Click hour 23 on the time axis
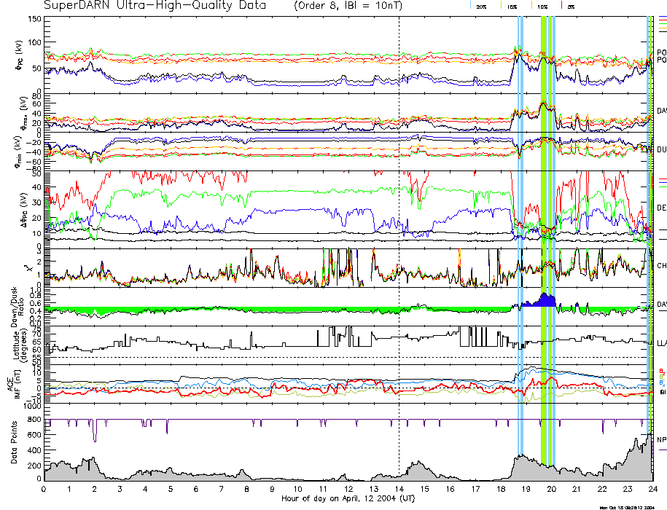This screenshot has width=667, height=510. pos(628,489)
